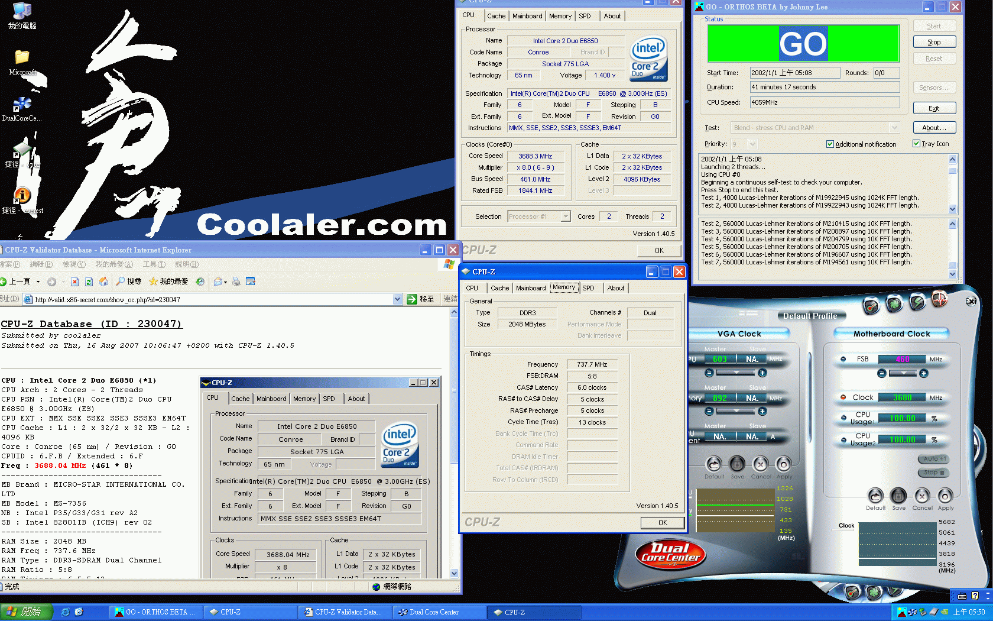Open SPD tab in CPU-Z memory Timings window
The width and height of the screenshot is (993, 621).
pos(588,288)
